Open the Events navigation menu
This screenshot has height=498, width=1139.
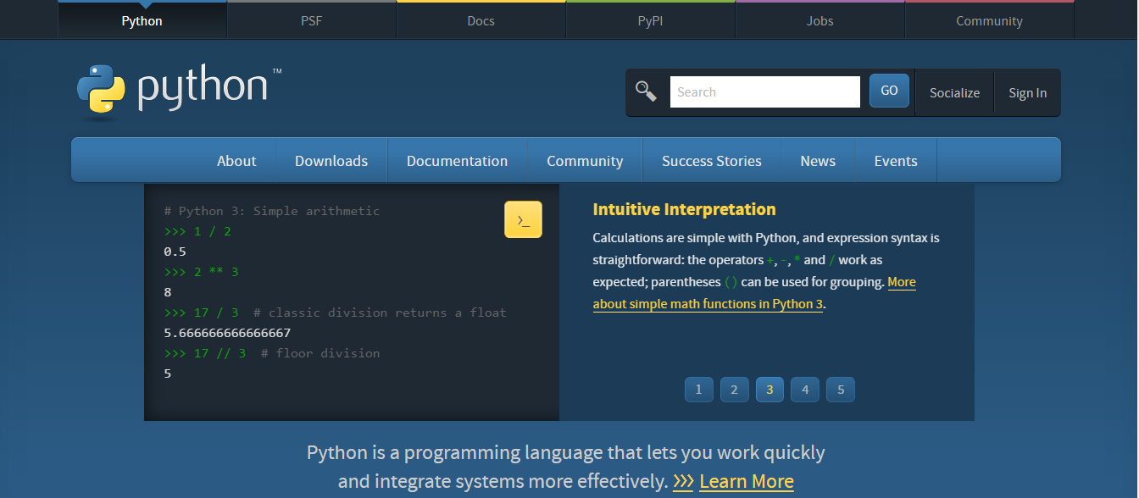pos(896,160)
